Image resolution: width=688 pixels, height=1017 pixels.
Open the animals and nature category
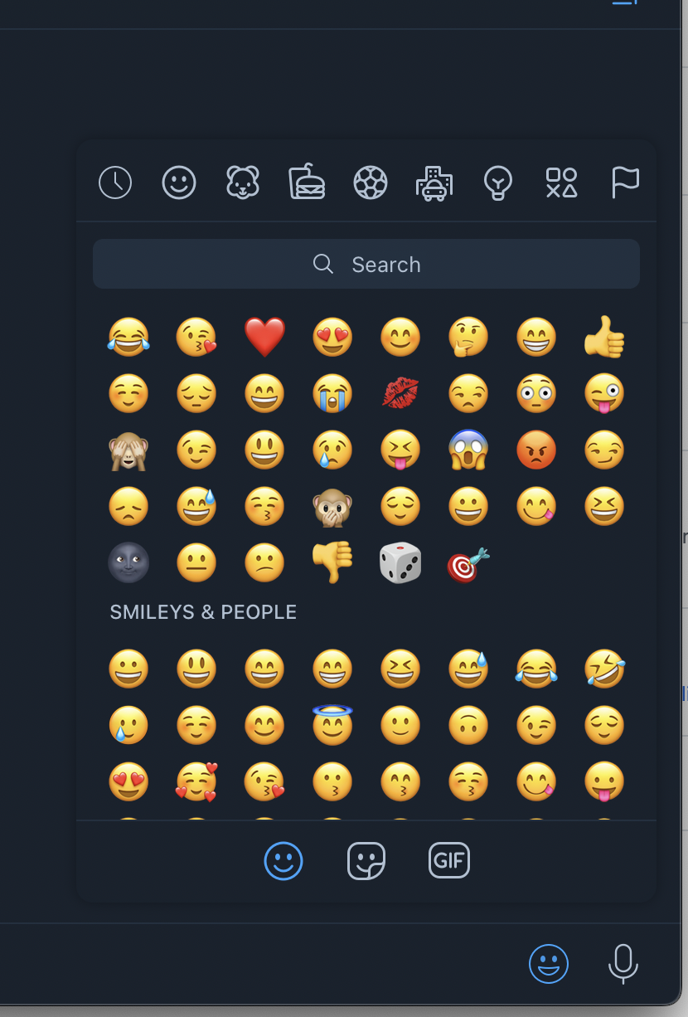point(244,182)
